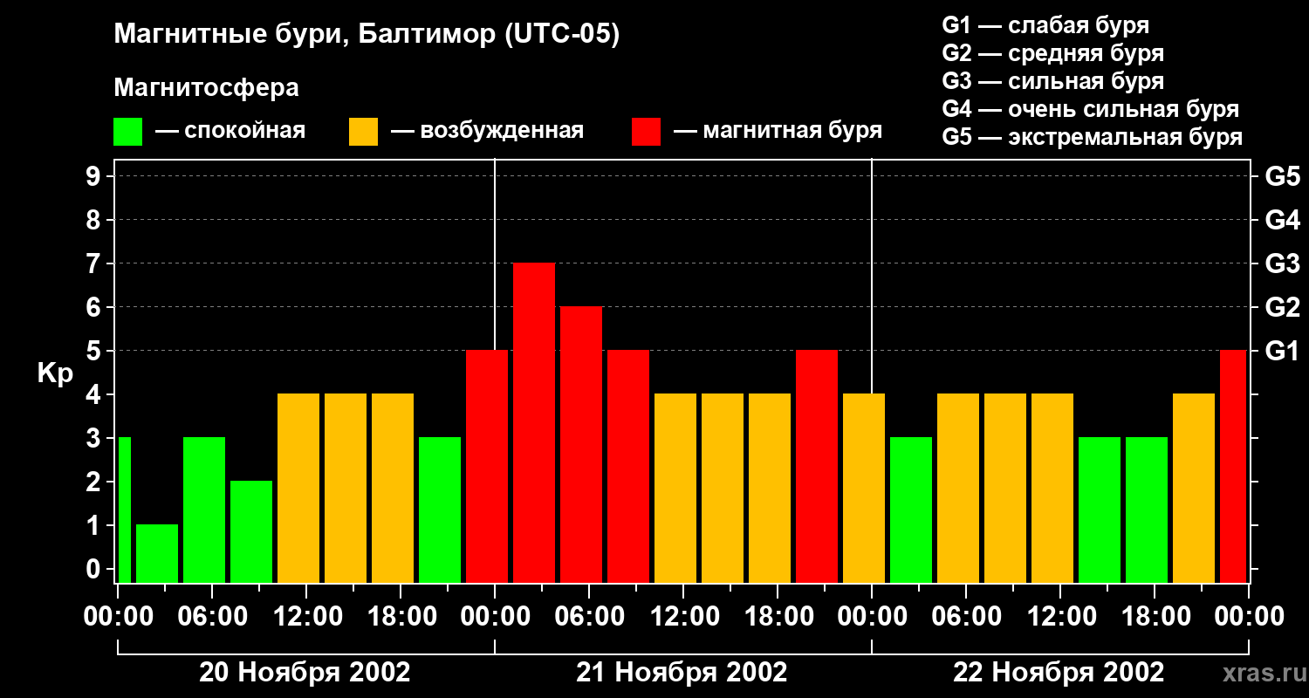Click the last red bar on 22 Ноября
The height and width of the screenshot is (698, 1309).
(x=1233, y=466)
